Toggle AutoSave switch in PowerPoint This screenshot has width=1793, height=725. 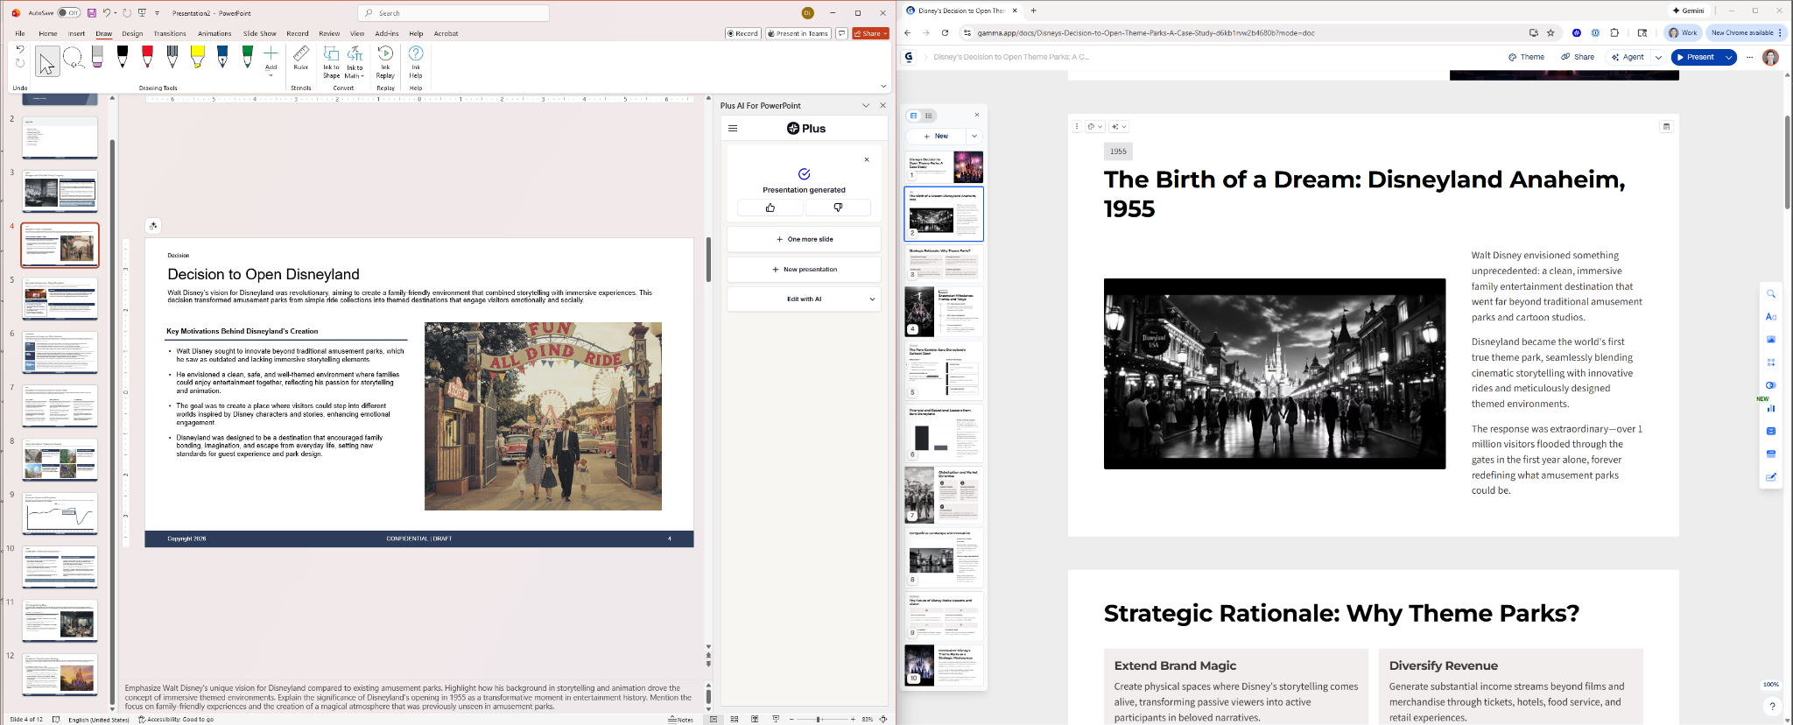(68, 13)
